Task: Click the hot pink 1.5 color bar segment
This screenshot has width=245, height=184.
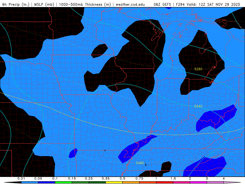Action: point(182,182)
